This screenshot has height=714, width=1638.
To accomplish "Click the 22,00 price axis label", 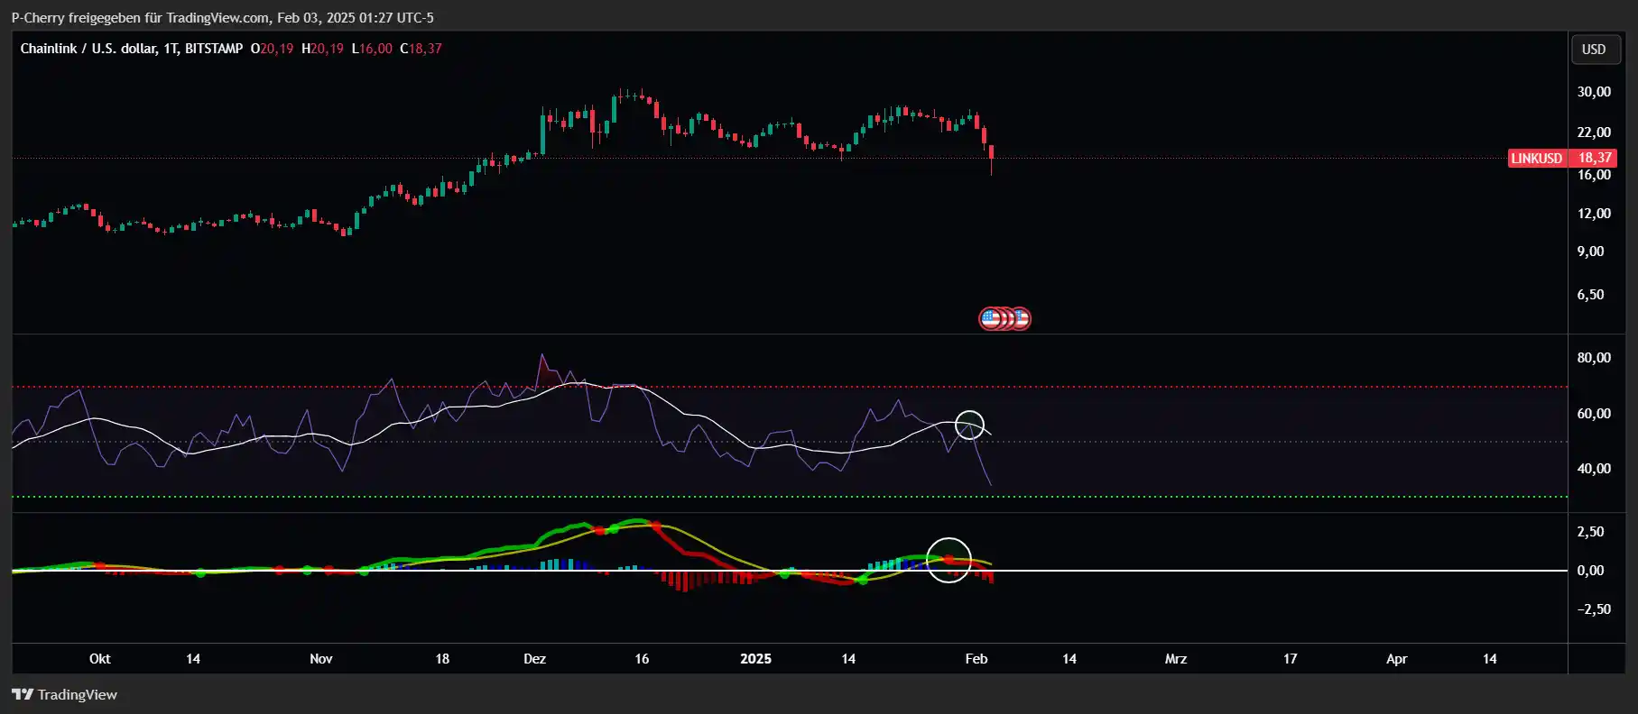I will (1594, 133).
